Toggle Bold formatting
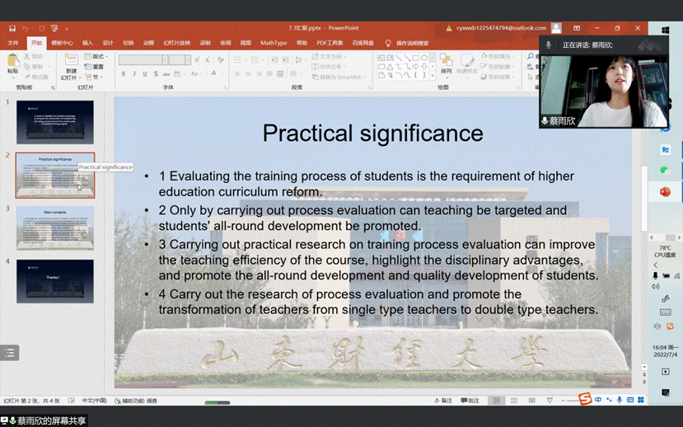Image resolution: width=683 pixels, height=427 pixels. click(124, 74)
